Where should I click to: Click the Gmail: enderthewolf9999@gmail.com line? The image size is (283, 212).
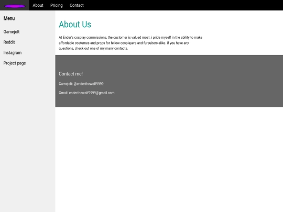pos(86,93)
